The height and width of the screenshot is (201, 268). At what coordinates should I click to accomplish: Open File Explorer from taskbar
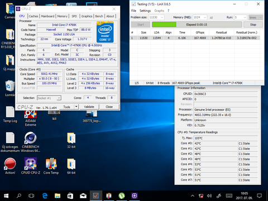(58, 196)
